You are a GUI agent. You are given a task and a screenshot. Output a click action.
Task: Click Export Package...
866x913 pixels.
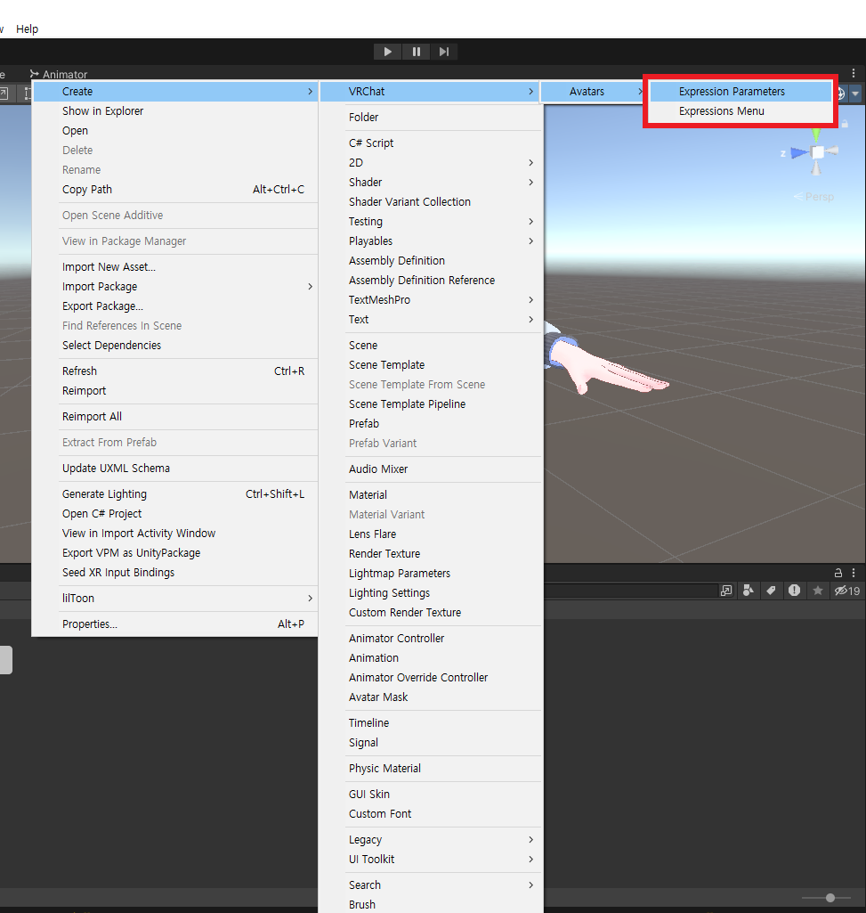(175, 306)
